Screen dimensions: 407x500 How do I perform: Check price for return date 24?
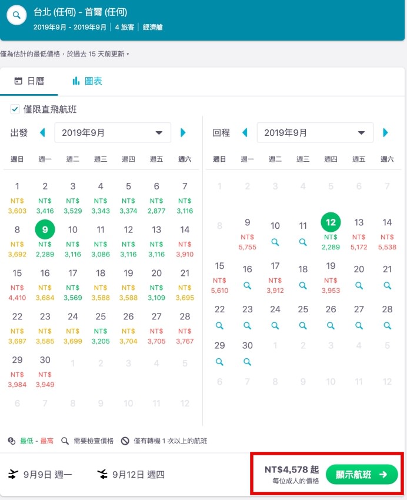pos(275,325)
